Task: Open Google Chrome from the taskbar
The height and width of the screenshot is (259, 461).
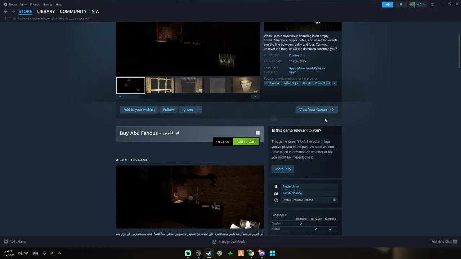Action: click(251, 253)
